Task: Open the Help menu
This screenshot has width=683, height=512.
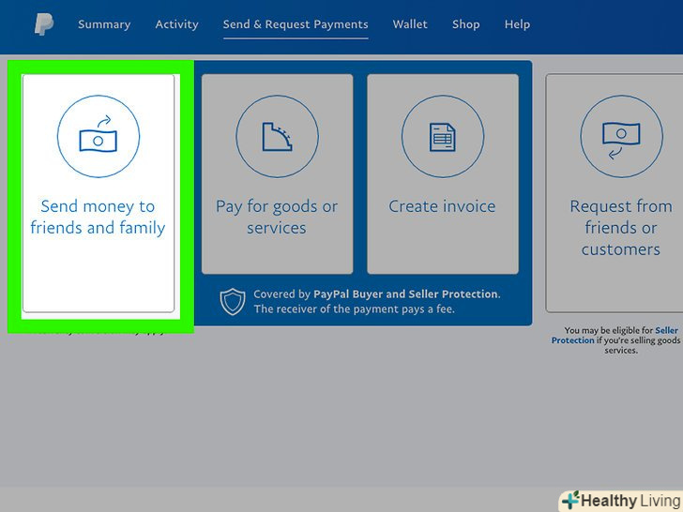Action: 517,24
